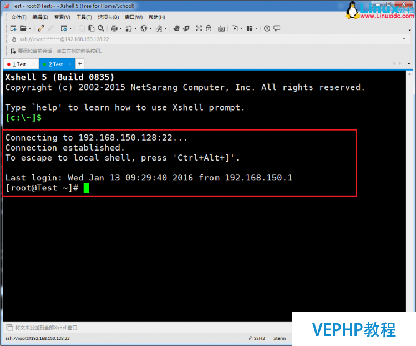
Task: Click SSH2 text in status bar
Action: (x=259, y=338)
